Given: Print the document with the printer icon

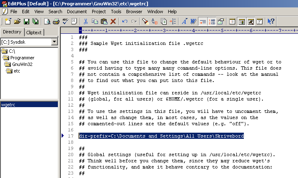Looking at the screenshot, I should point(56,21).
